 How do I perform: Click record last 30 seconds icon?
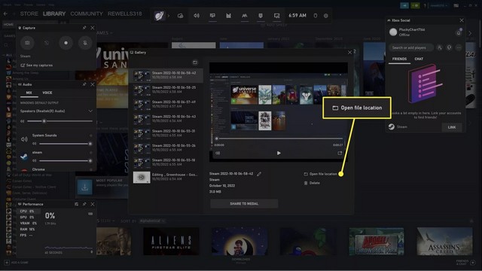pos(47,43)
